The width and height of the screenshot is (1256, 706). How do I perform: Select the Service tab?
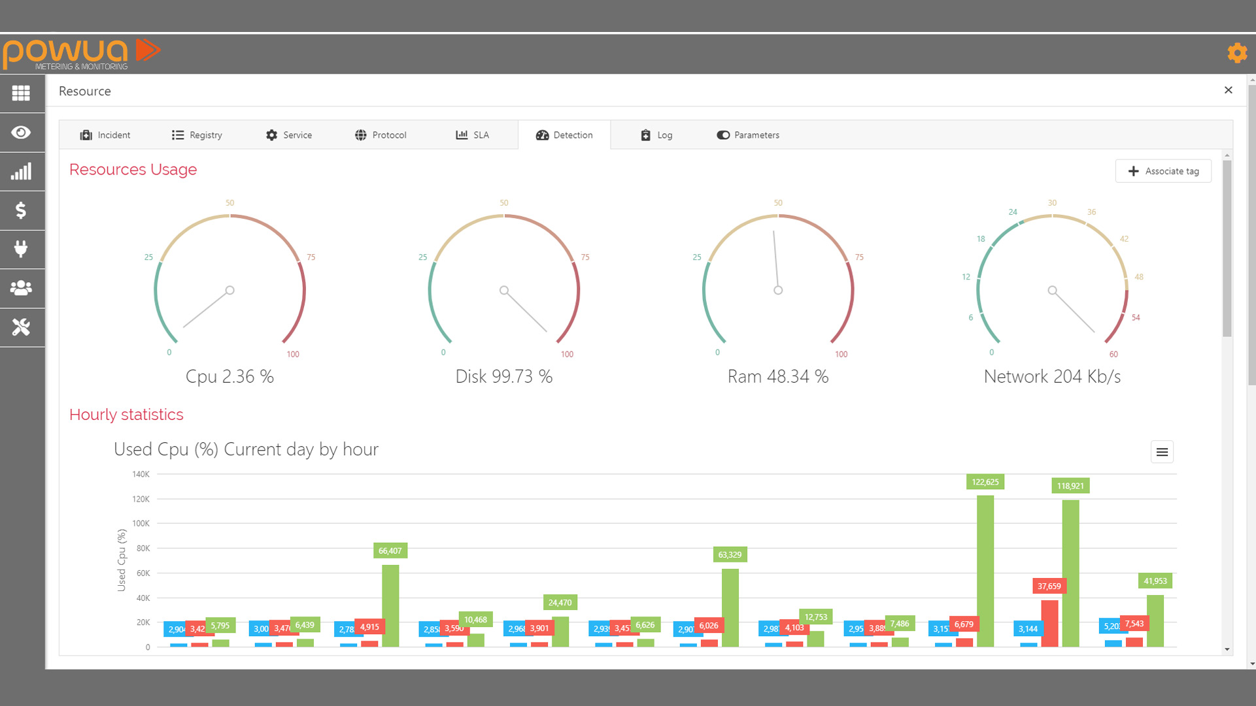(289, 135)
